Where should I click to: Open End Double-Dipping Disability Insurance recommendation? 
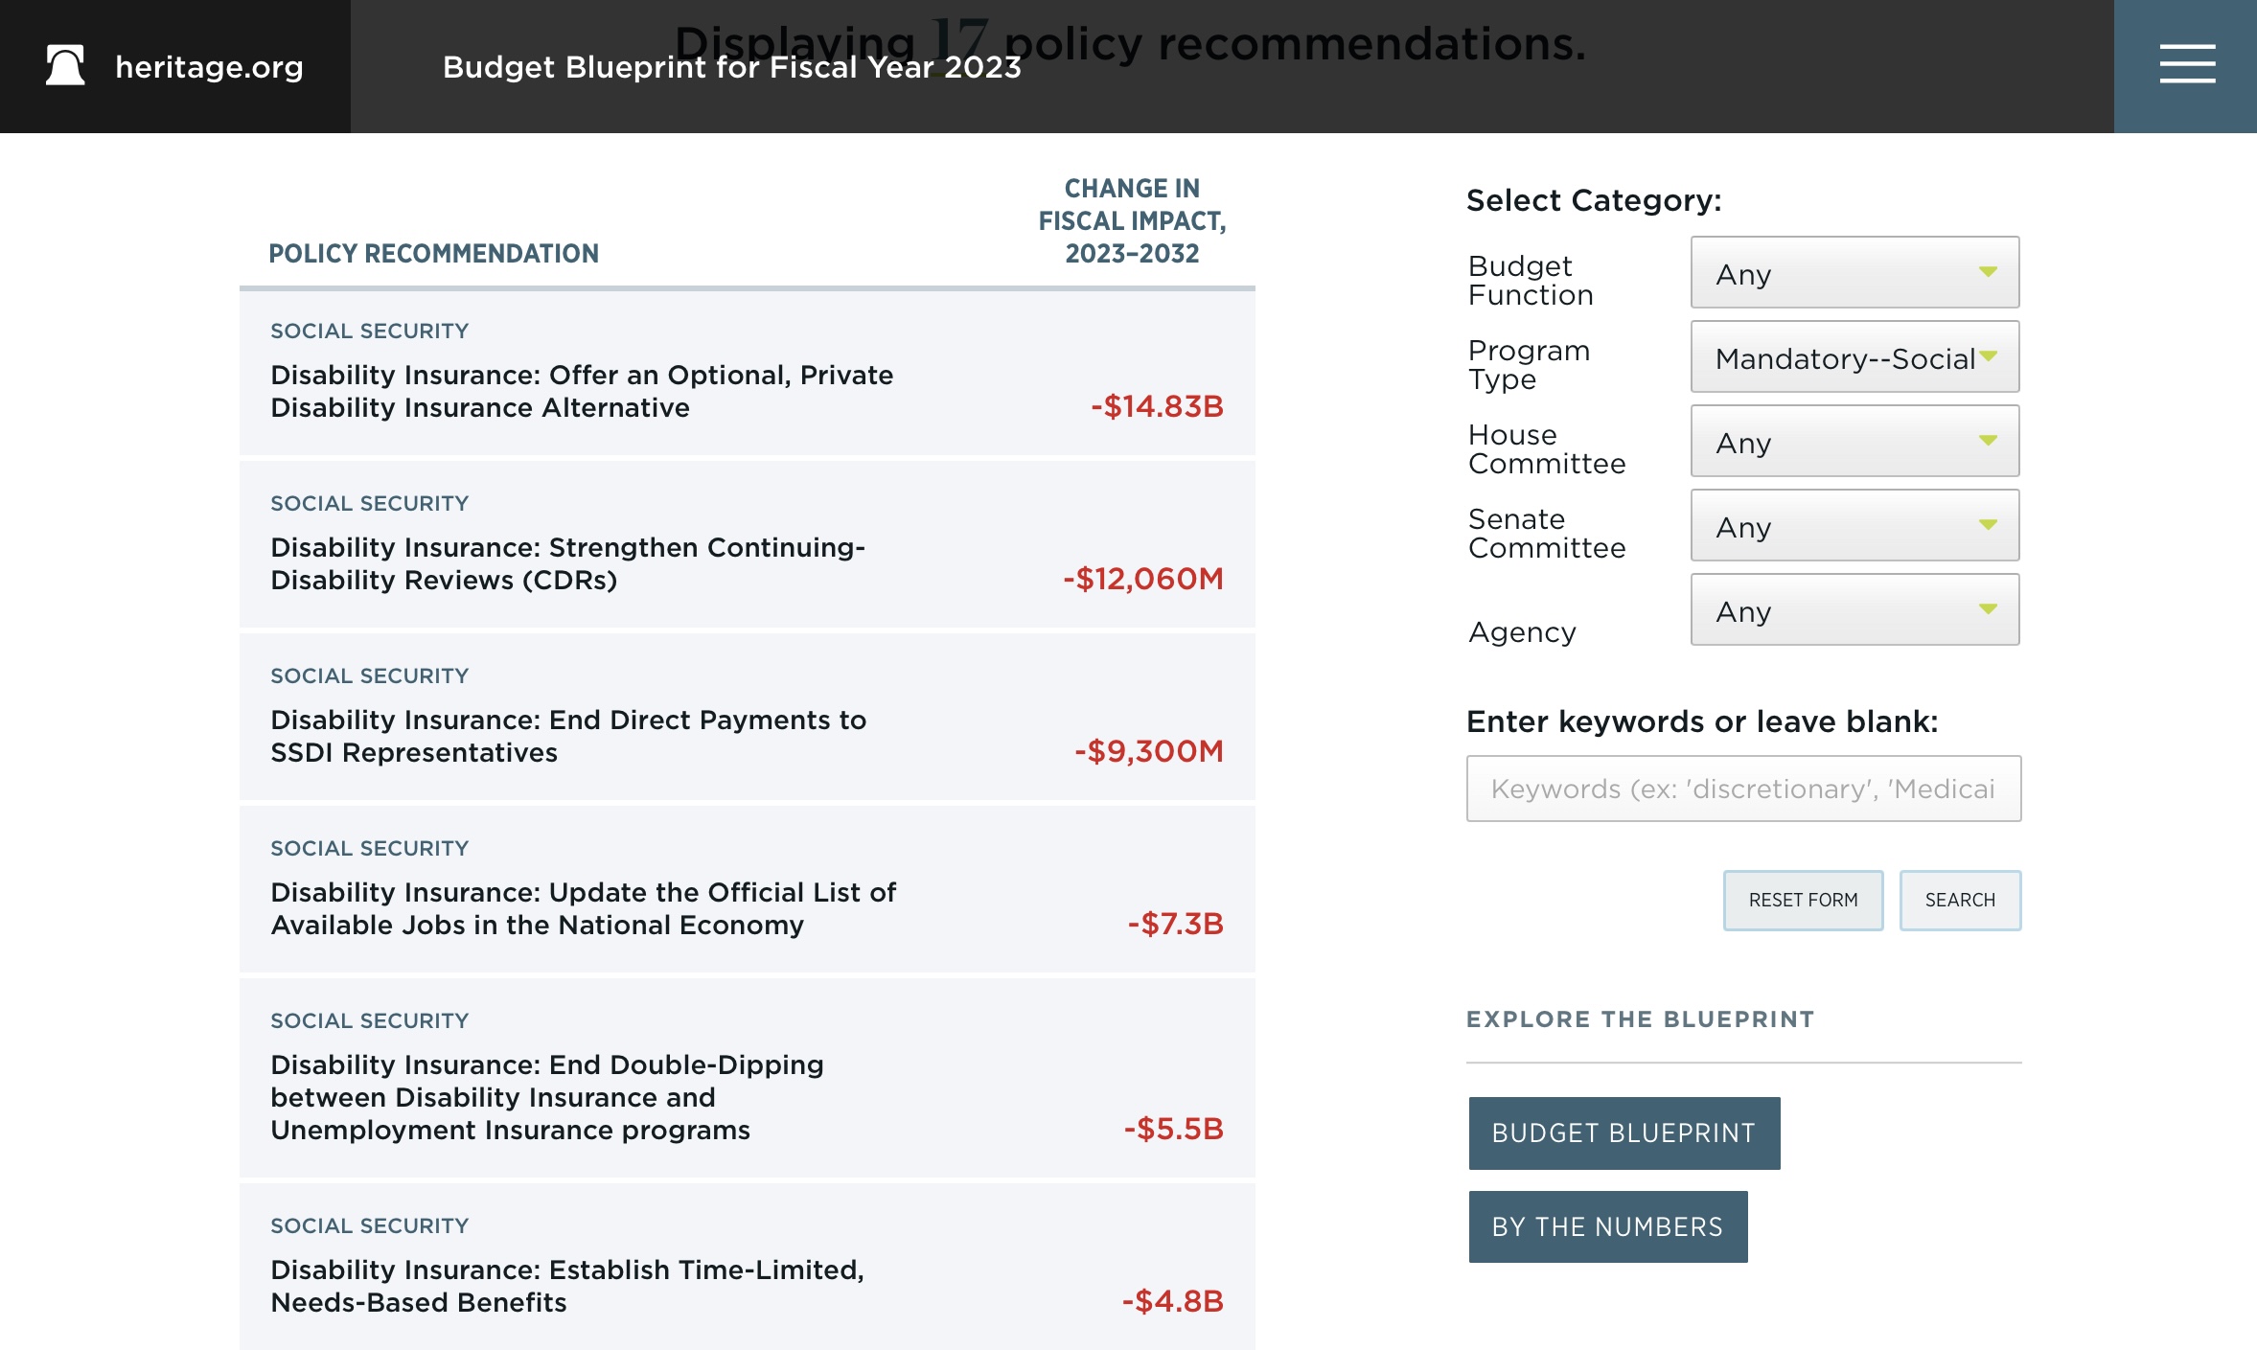point(546,1097)
